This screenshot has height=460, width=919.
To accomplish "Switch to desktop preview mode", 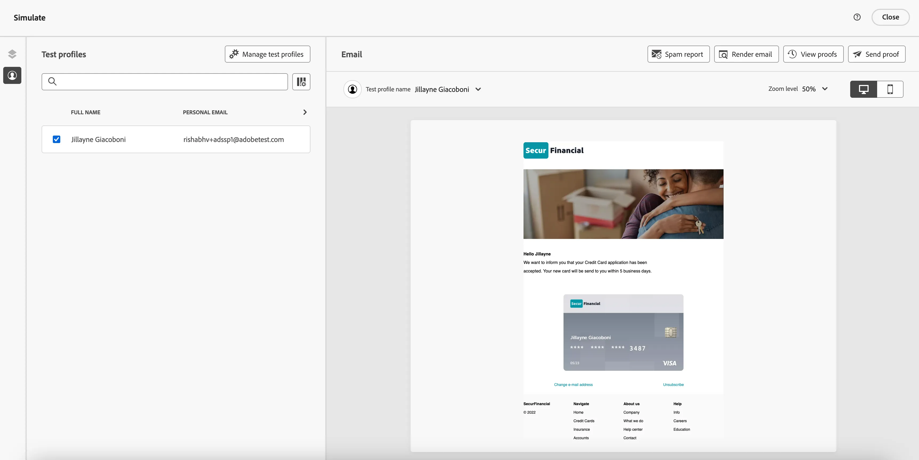I will point(863,89).
